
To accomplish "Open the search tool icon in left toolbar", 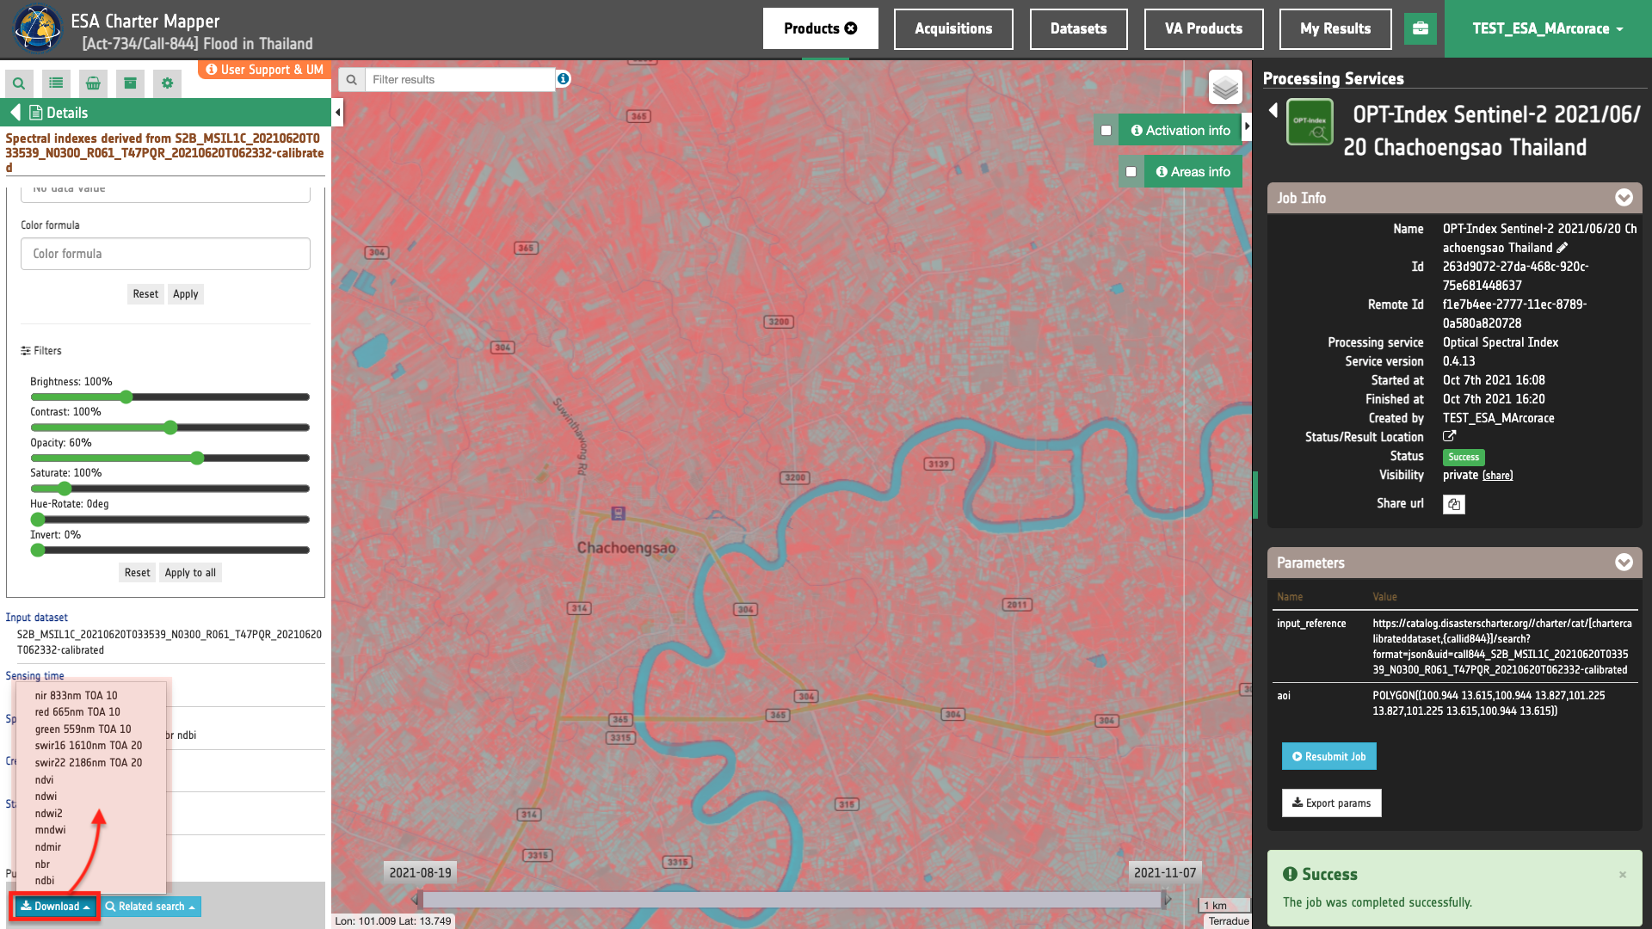I will tap(18, 83).
